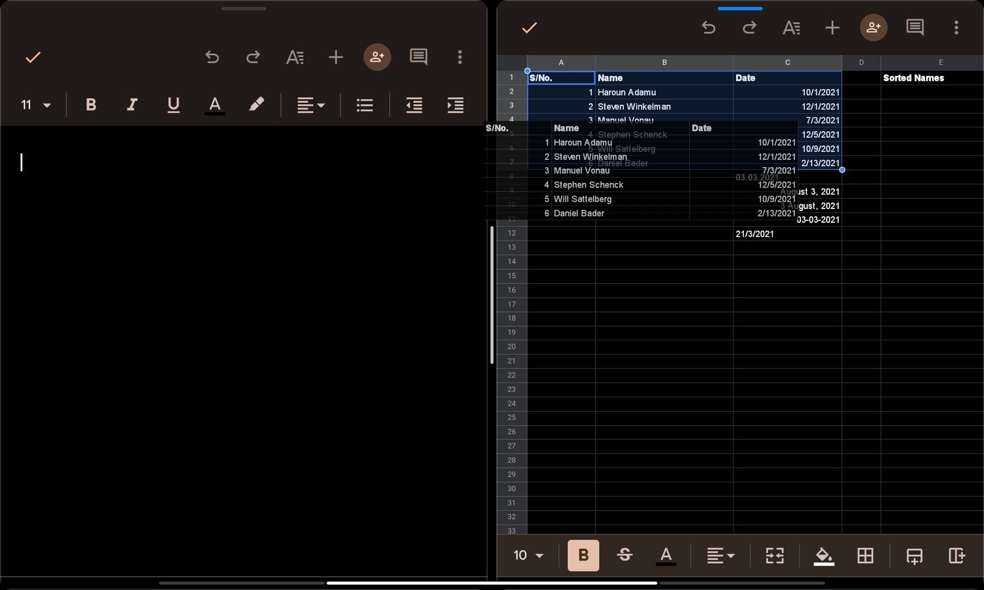This screenshot has height=590, width=984.
Task: Toggle the bulleted list
Action: 365,105
